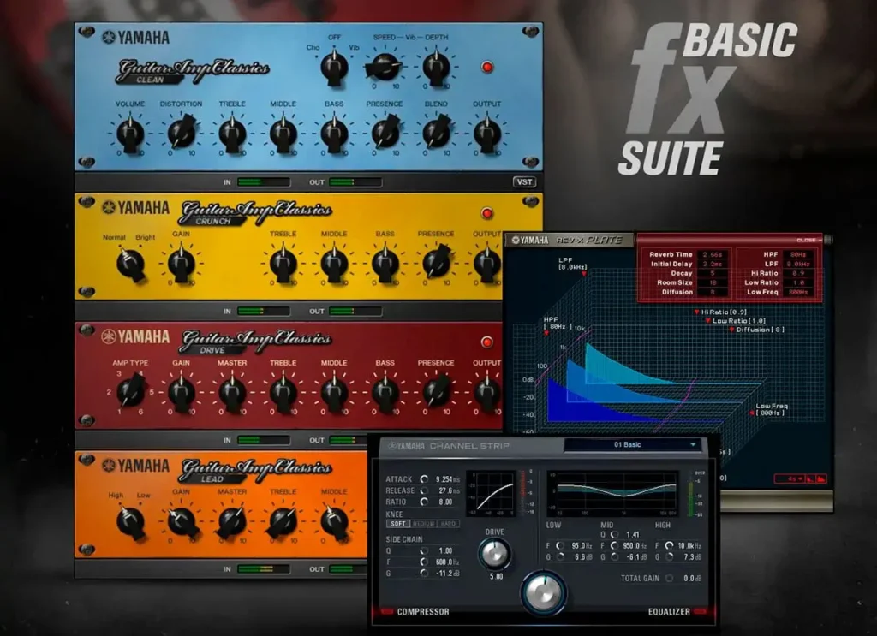Viewport: 877px width, 636px height.
Task: Flip the Crunch amp Normal/Bright switch
Action: pyautogui.click(x=130, y=265)
